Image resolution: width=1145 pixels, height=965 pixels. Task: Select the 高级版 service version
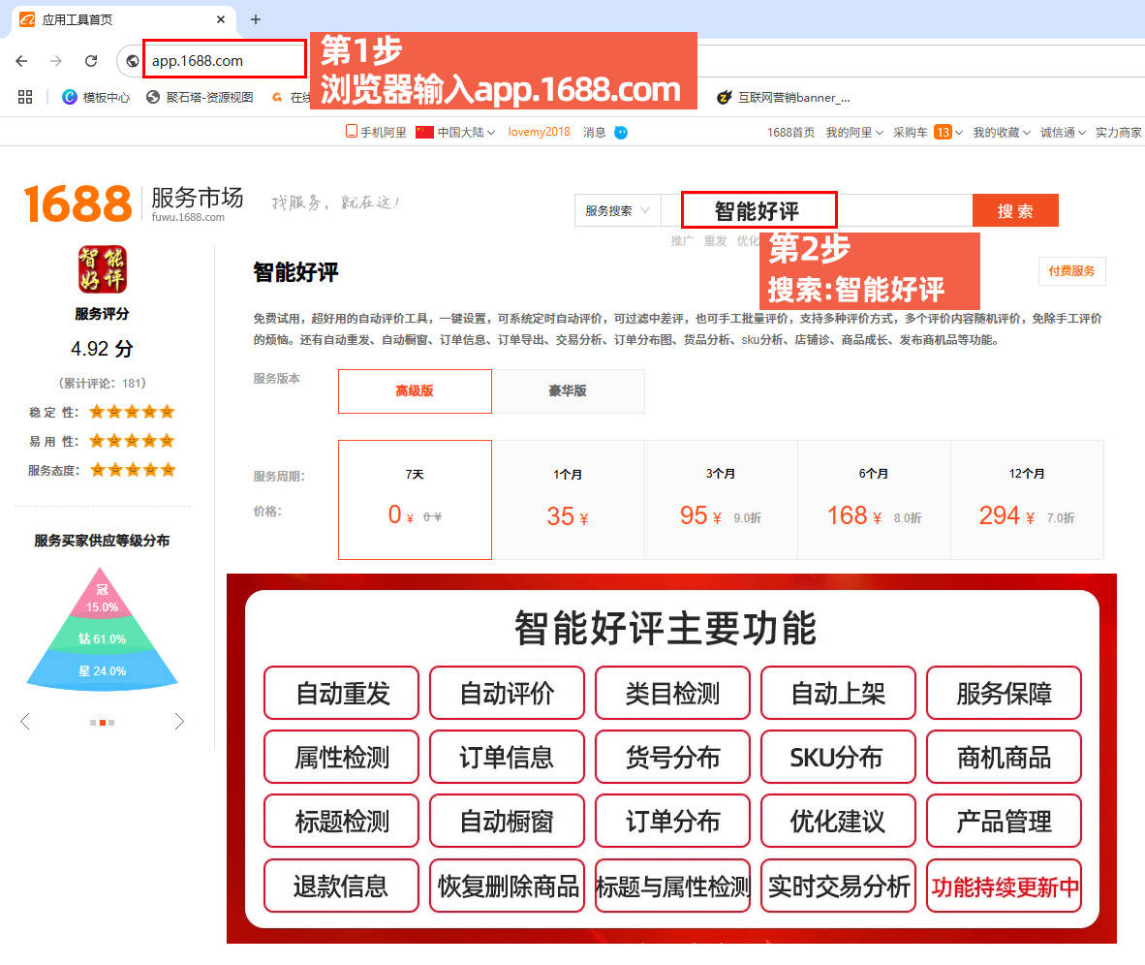[x=415, y=391]
